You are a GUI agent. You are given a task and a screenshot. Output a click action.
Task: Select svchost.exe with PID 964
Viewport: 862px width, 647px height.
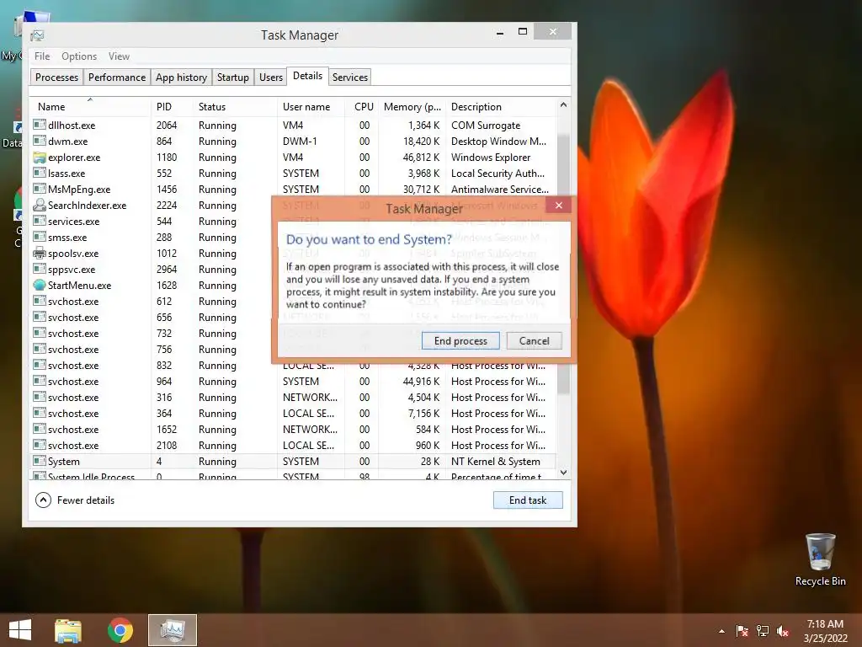pos(293,382)
